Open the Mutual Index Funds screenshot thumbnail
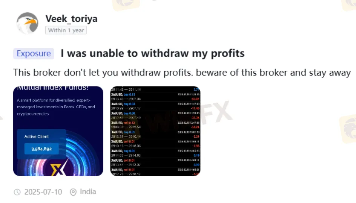The image size is (356, 203). 58,131
